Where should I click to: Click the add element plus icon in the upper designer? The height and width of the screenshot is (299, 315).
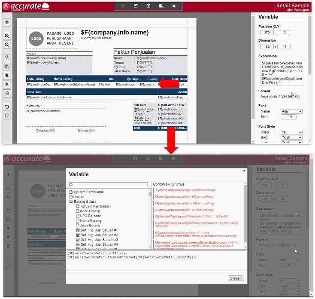tap(7, 22)
